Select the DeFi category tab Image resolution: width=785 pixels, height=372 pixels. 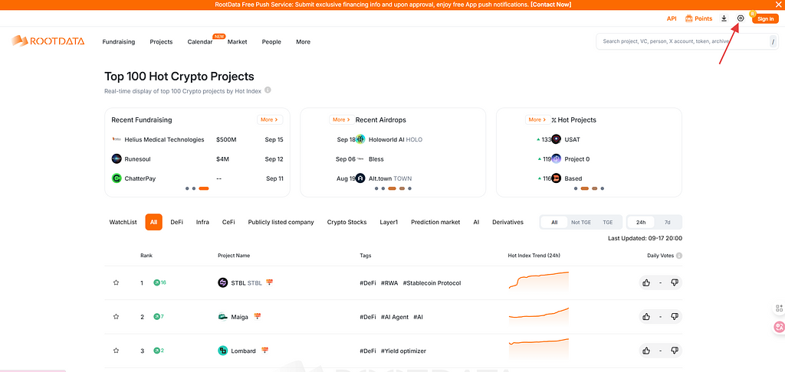coord(176,222)
